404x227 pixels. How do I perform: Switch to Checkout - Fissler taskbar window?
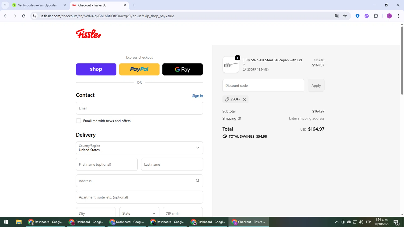coord(249,222)
